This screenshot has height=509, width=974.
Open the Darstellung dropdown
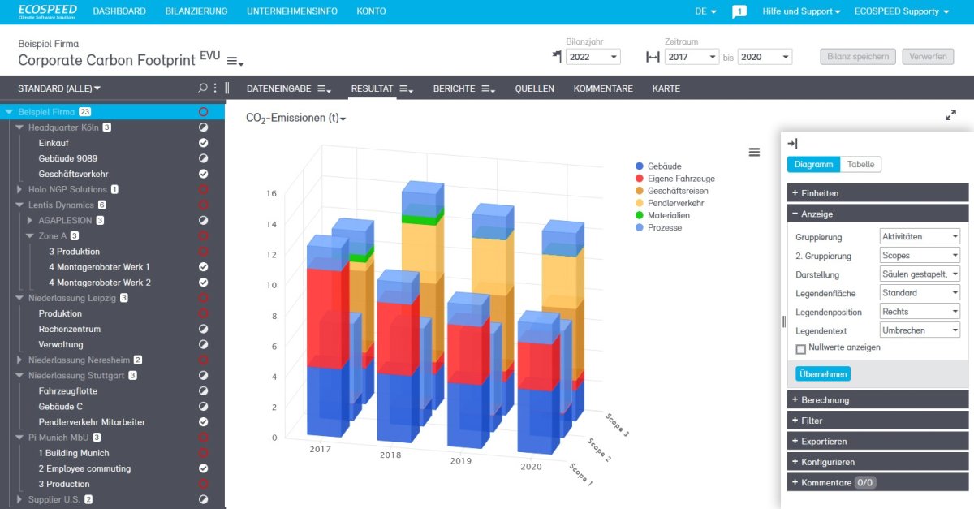(920, 274)
